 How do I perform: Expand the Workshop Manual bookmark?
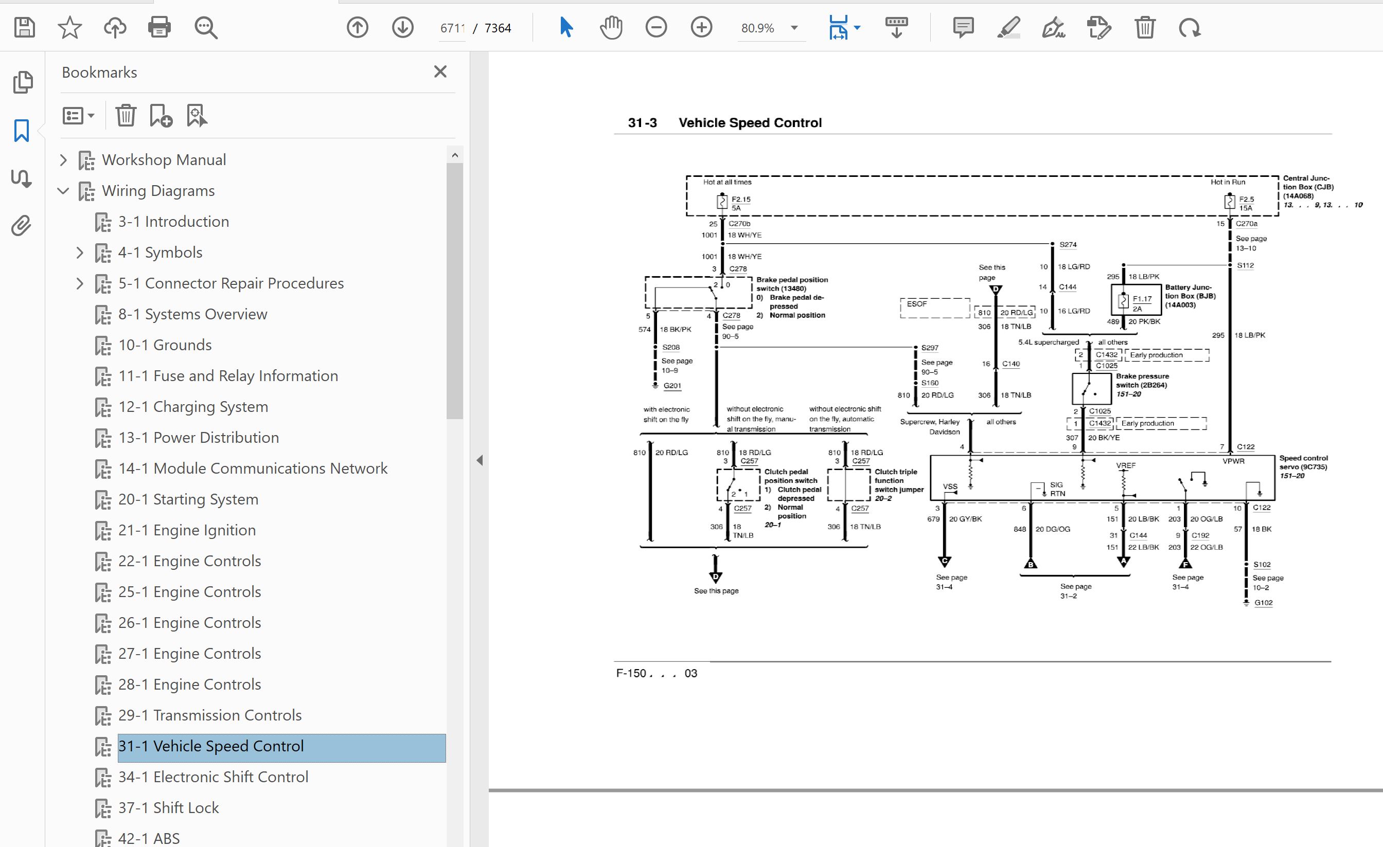pos(63,160)
